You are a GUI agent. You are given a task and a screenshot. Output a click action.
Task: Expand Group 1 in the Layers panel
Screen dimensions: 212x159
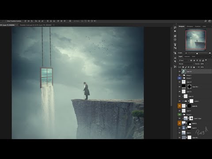coord(182,114)
